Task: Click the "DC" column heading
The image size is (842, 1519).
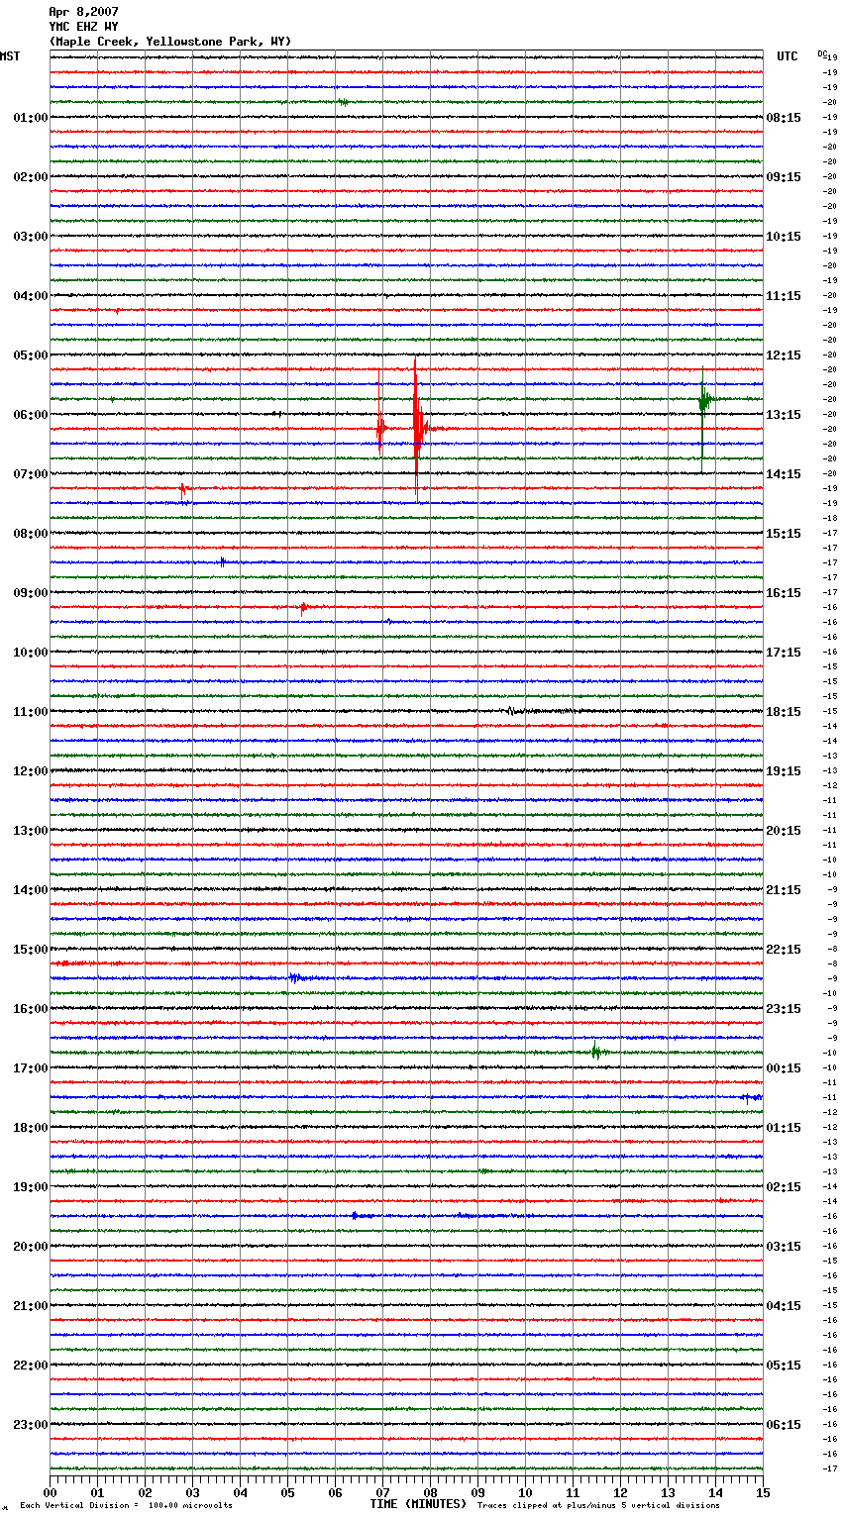Action: click(x=822, y=53)
